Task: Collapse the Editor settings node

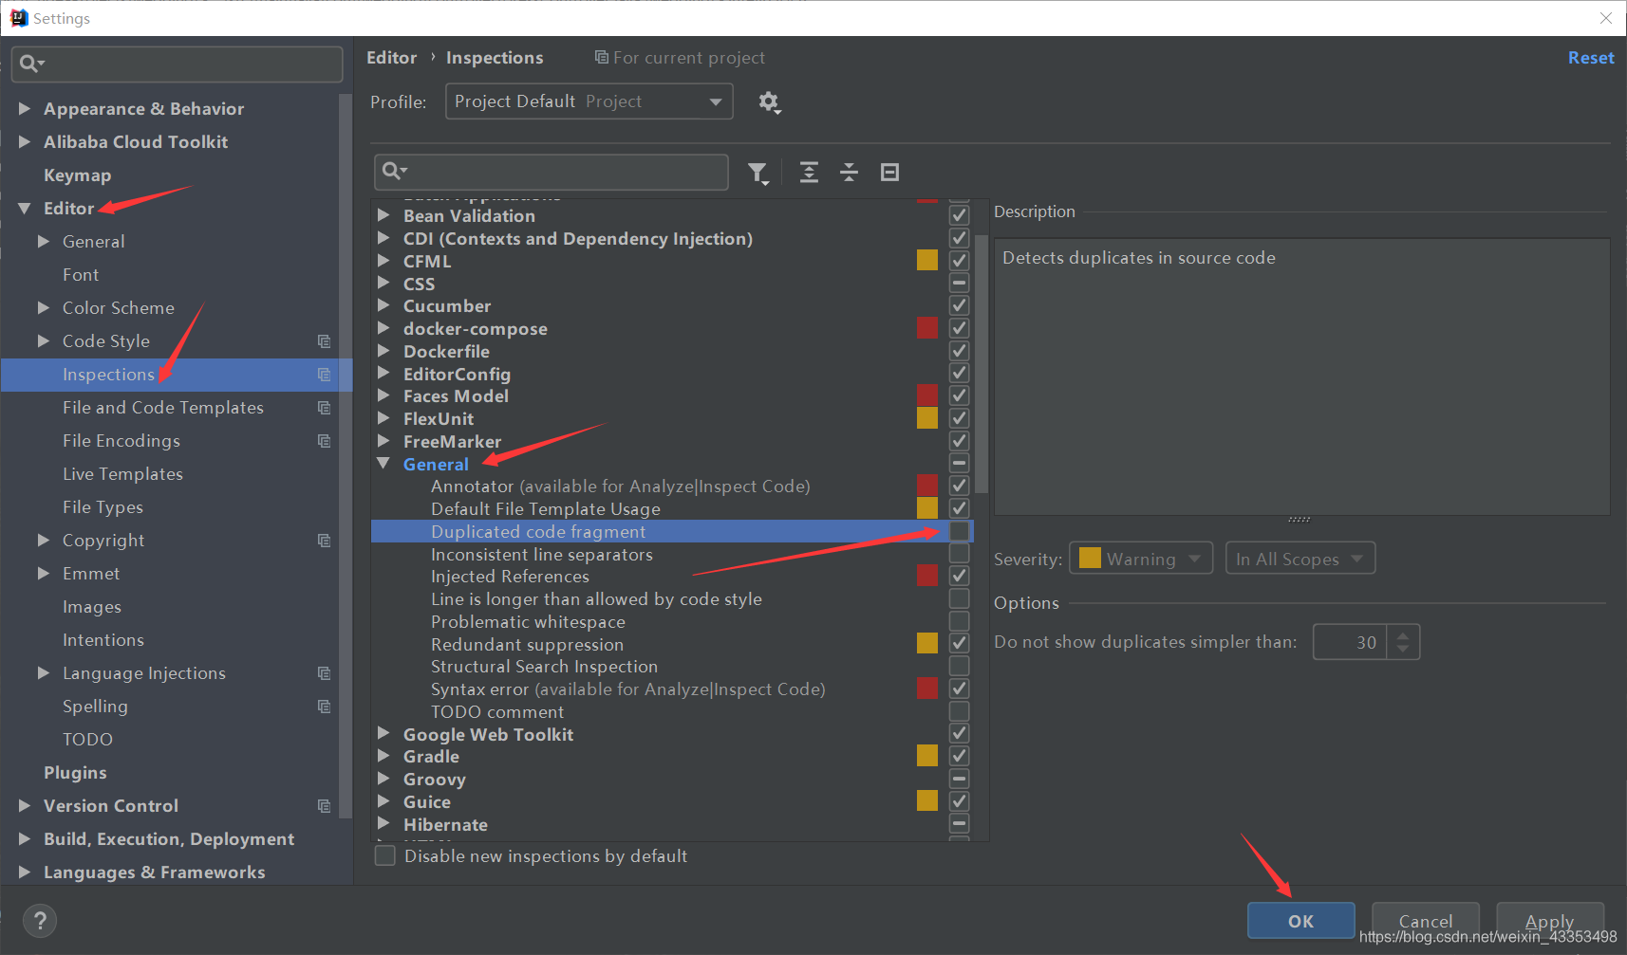Action: 25,209
